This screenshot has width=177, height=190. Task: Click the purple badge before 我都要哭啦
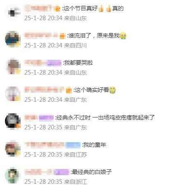54,63
